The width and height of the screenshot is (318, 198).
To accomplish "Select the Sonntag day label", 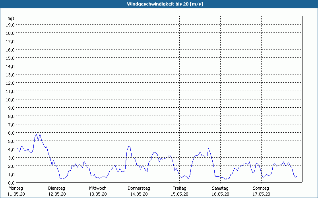I will (x=261, y=188).
